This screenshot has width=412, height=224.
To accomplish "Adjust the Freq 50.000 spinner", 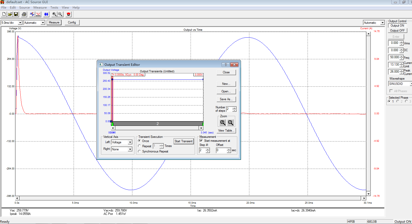I will coord(401,57).
